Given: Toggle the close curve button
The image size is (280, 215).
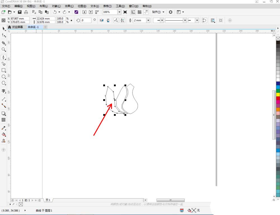Looking at the screenshot, I should tap(204, 20).
